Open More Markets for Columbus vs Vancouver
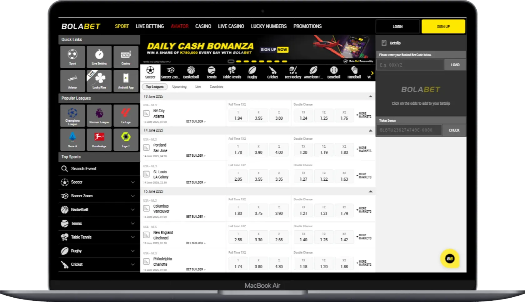Viewport: 525px width, 302px height. point(364,210)
